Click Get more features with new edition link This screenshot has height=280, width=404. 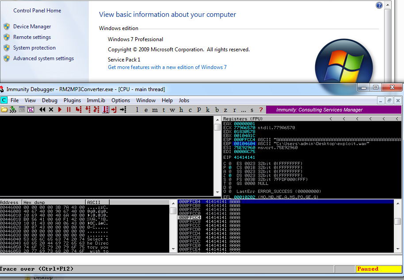[167, 67]
